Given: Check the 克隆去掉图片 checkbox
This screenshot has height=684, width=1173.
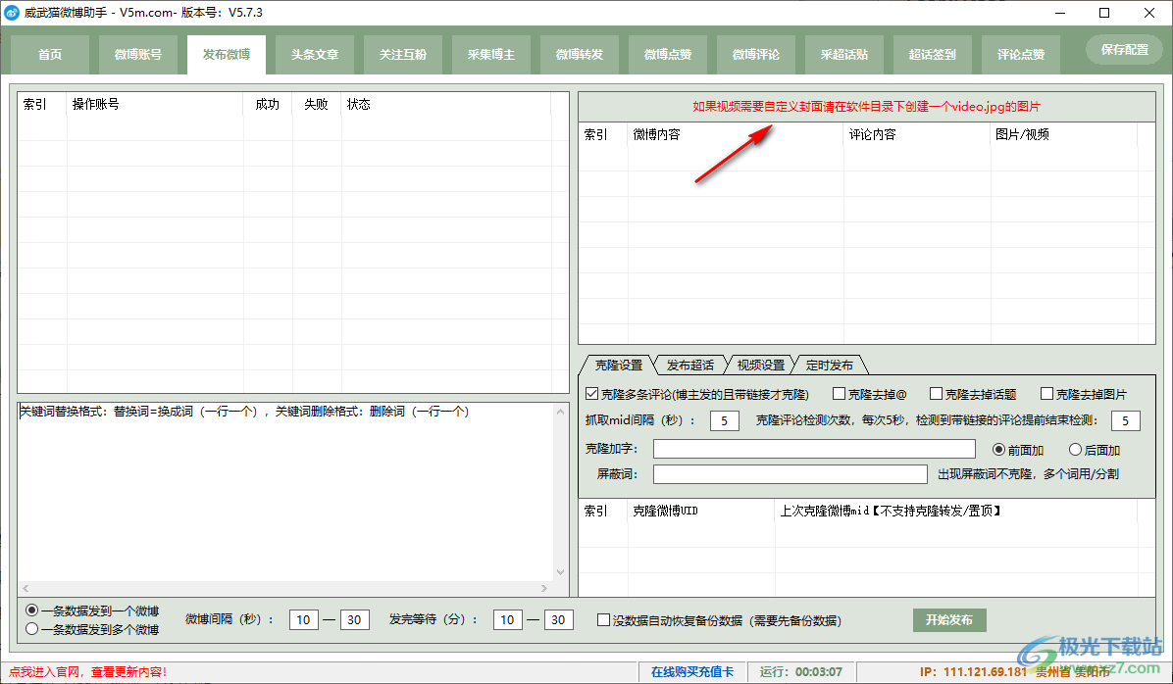Looking at the screenshot, I should (1046, 394).
